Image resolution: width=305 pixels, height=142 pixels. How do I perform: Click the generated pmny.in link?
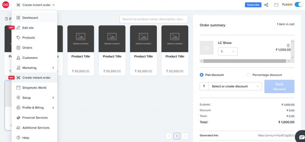coord(276,135)
